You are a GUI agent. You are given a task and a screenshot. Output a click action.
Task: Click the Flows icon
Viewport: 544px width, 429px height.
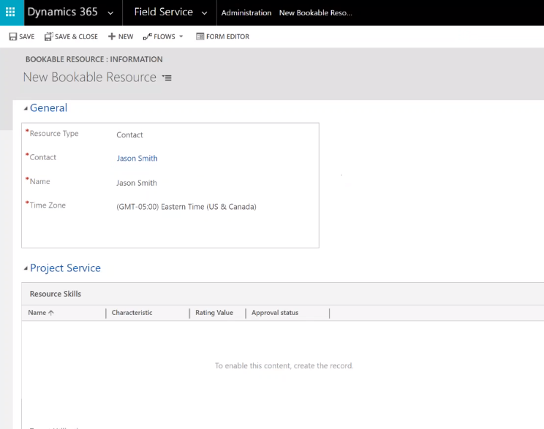point(148,37)
